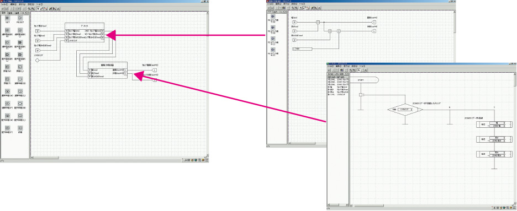
Task: Select the RESET element in left palette
Action: [20, 18]
